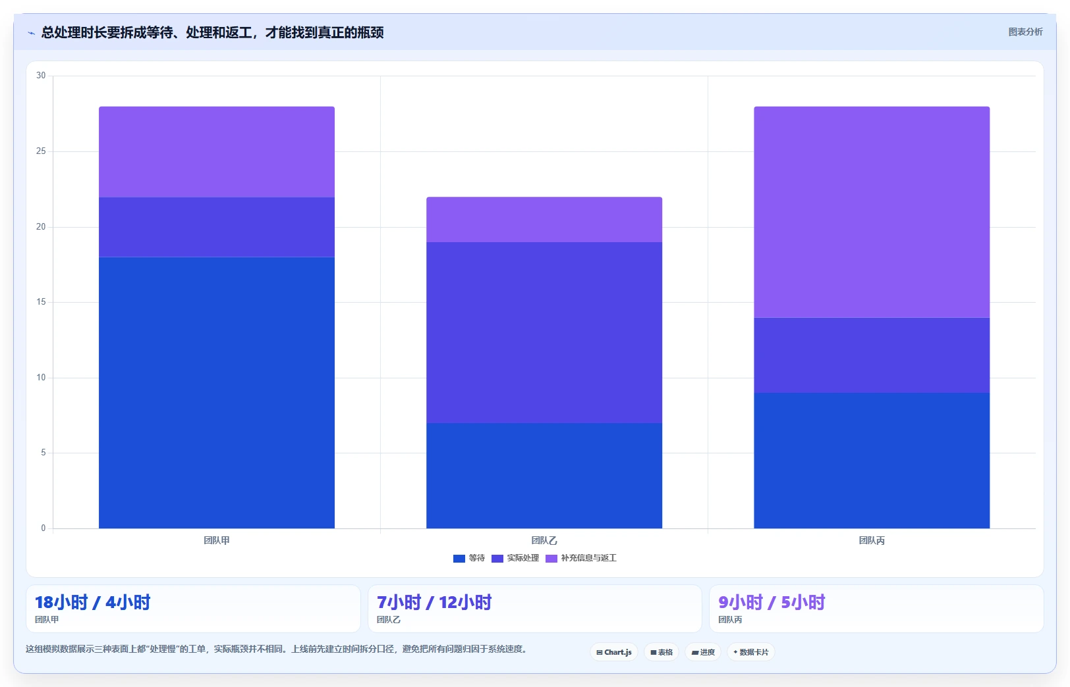The height and width of the screenshot is (687, 1070).
Task: Click the 团队甲 x-axis label
Action: (x=217, y=540)
